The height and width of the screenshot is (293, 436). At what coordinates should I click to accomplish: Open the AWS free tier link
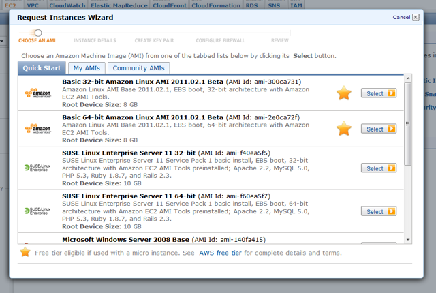[220, 253]
